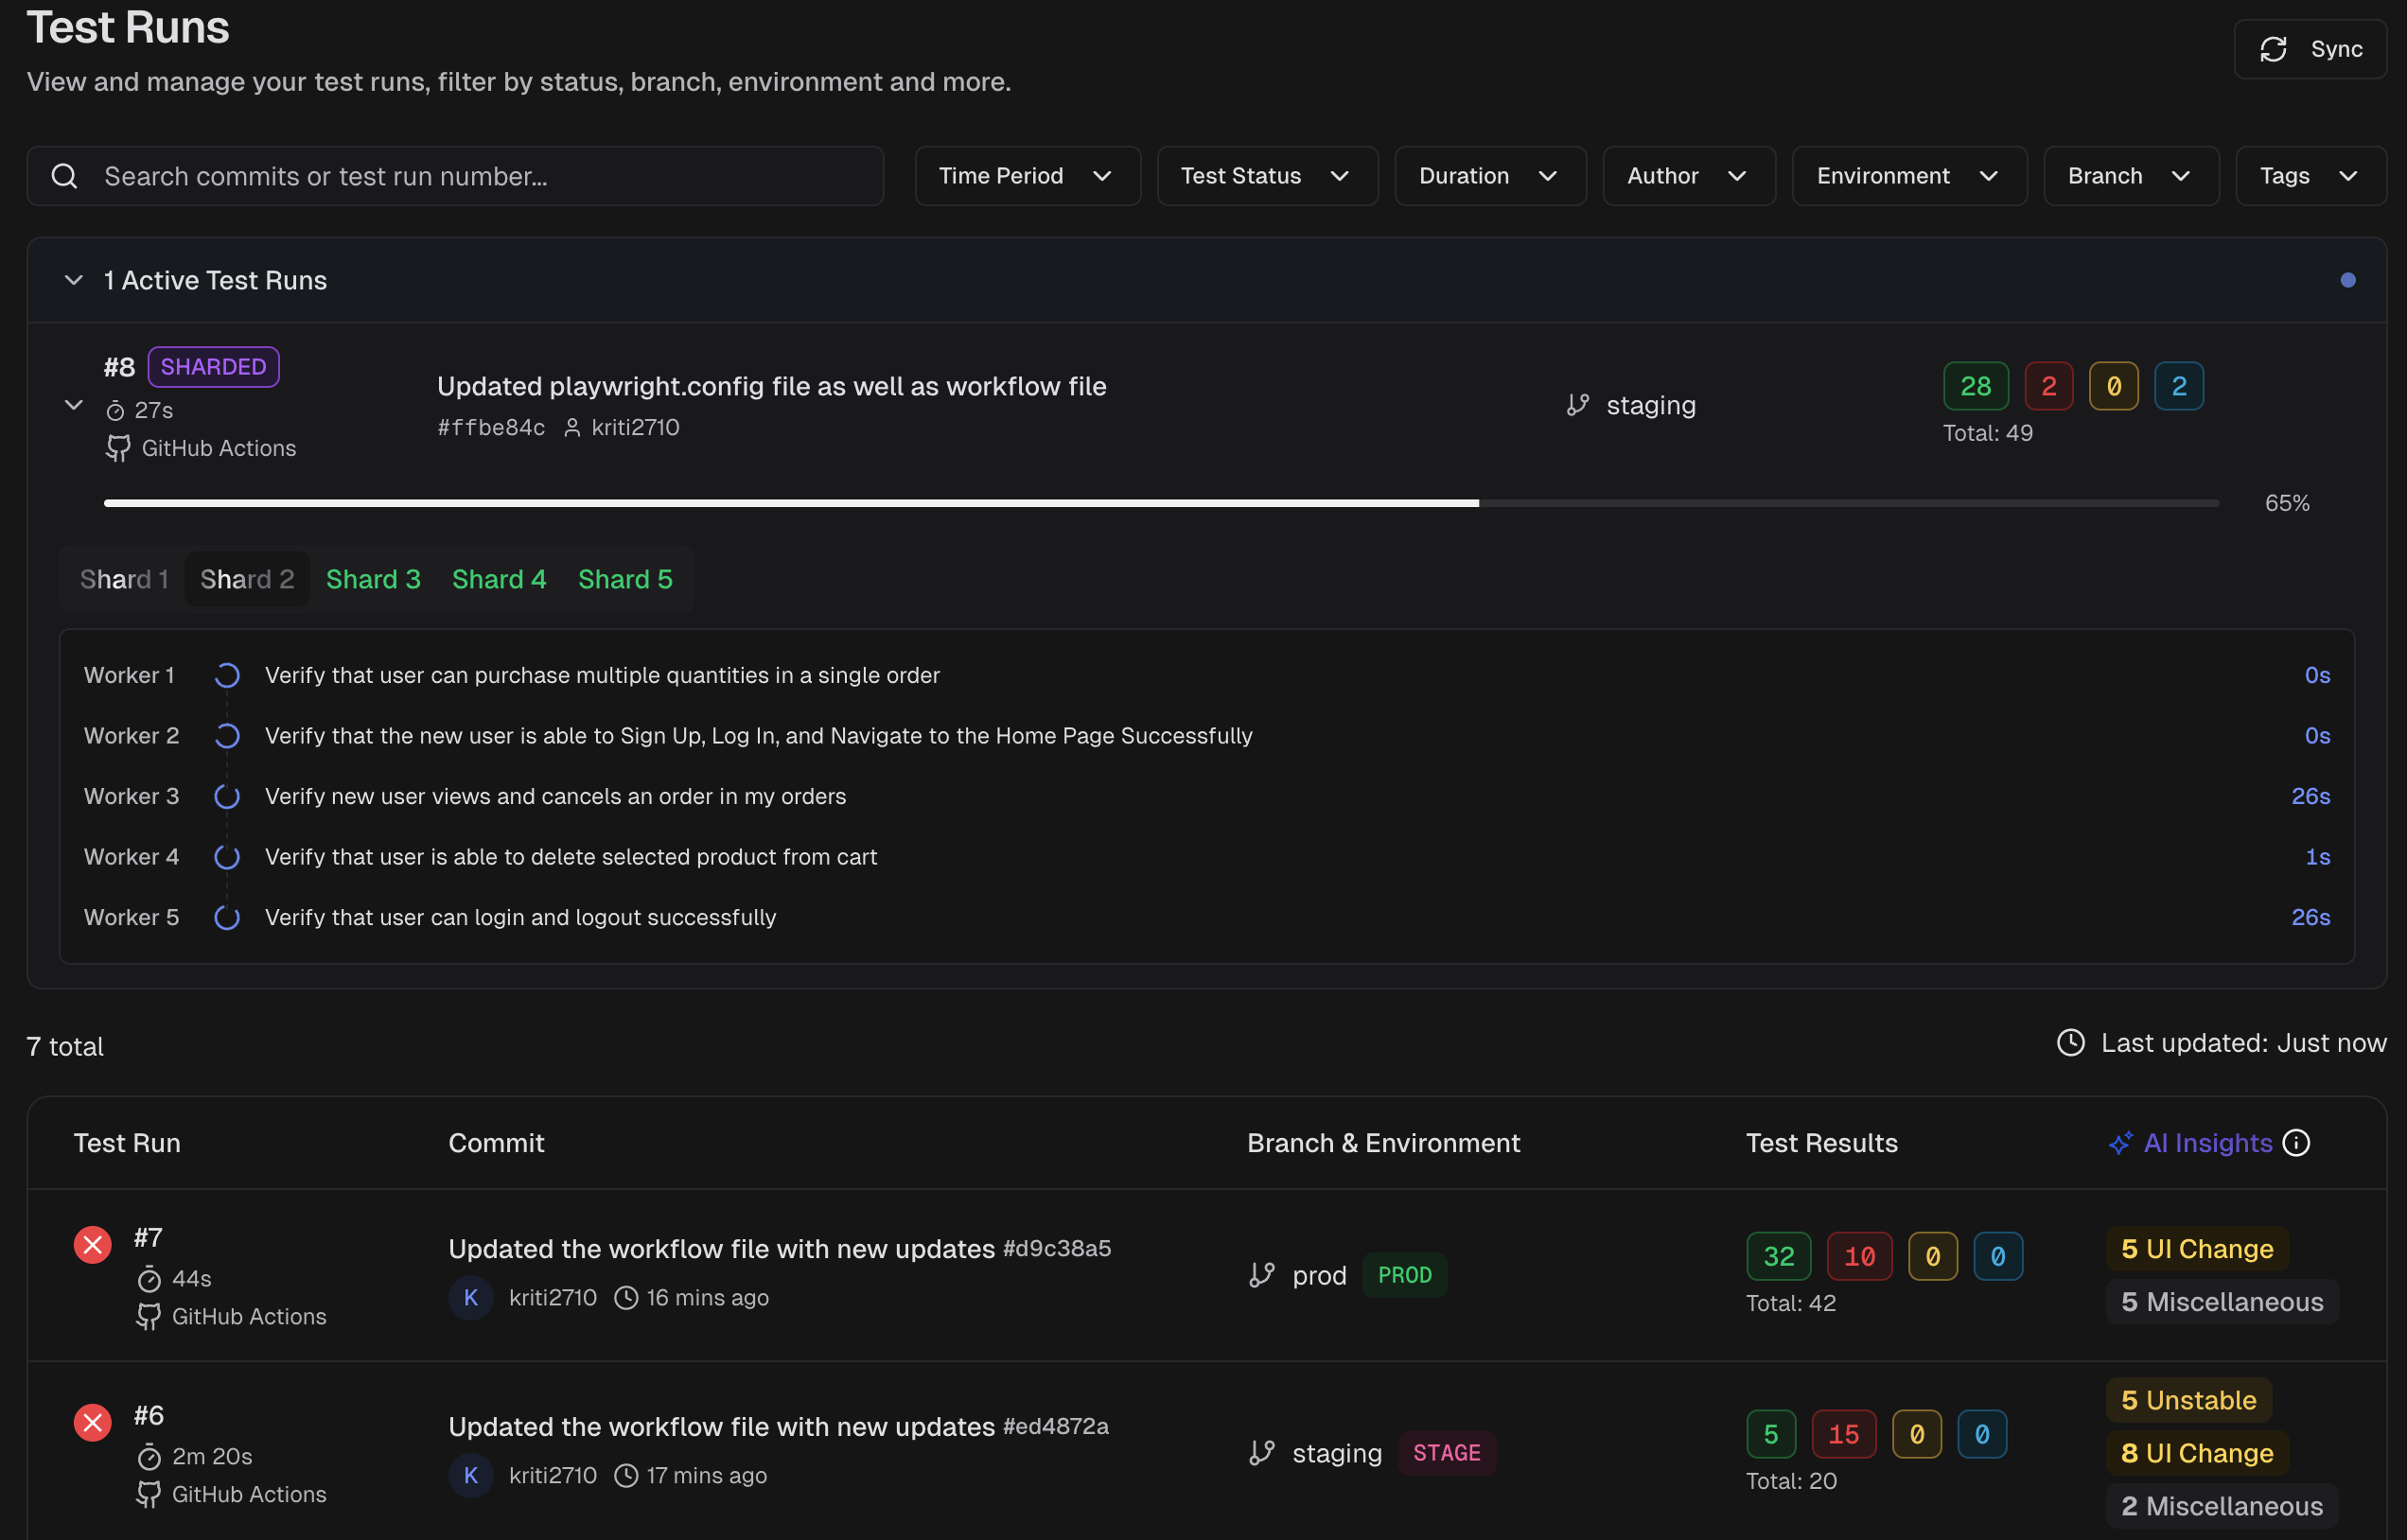Click the clock icon beside Last updated
2407x1540 pixels.
click(2070, 1043)
